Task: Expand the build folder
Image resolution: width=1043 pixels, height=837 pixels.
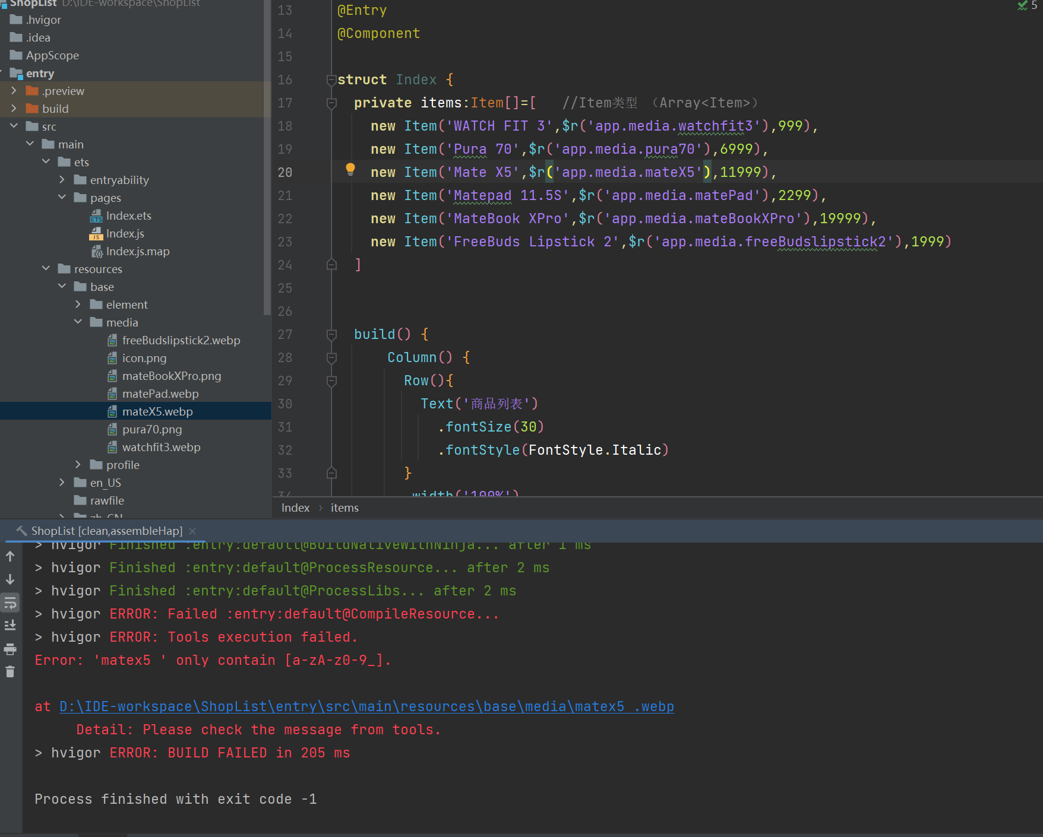Action: (x=14, y=109)
